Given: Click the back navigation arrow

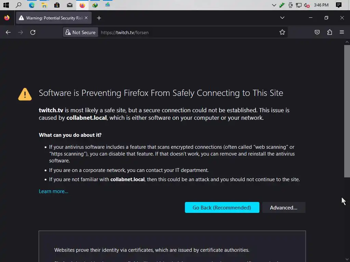Looking at the screenshot, I should coord(8,32).
